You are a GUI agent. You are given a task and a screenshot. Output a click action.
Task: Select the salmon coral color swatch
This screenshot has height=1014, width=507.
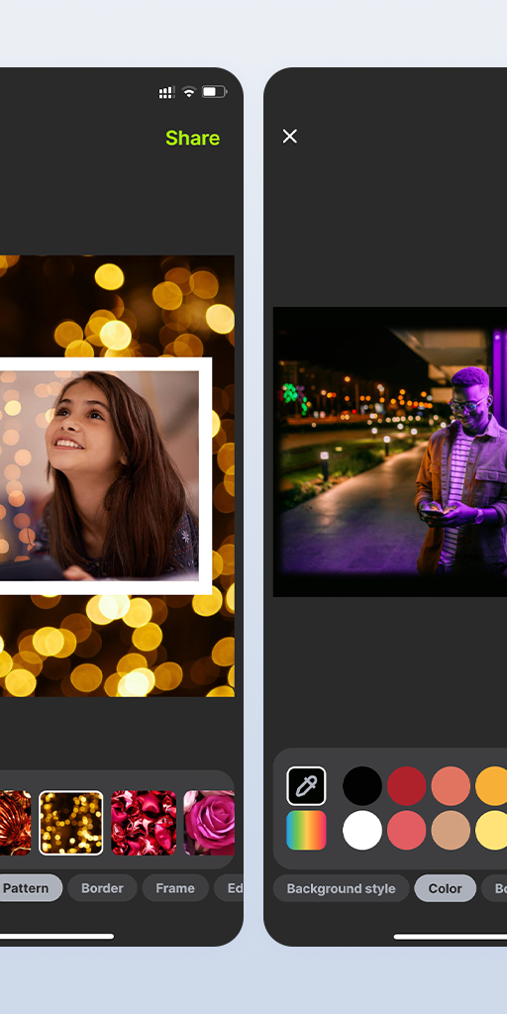451,786
